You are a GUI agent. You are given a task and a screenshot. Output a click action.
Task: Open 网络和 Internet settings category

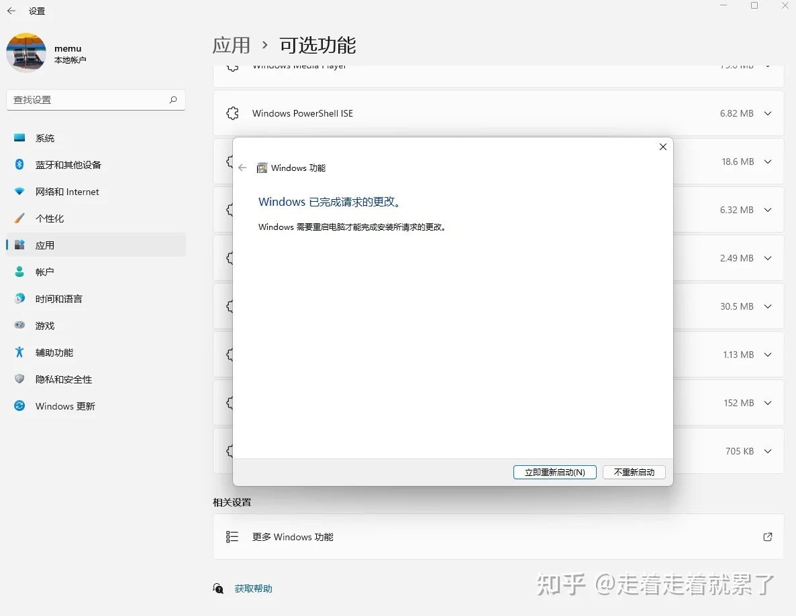click(96, 192)
